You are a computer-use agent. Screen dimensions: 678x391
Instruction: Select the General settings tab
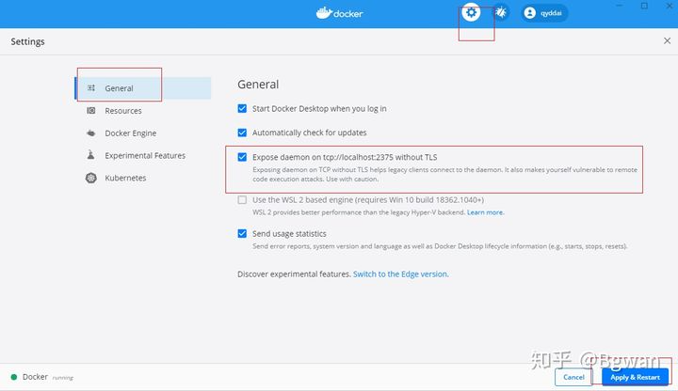point(143,88)
